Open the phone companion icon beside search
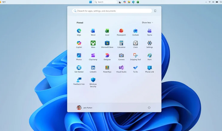 pyautogui.click(x=155, y=11)
